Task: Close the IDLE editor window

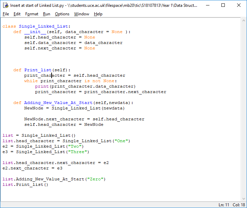Action: click(239, 5)
